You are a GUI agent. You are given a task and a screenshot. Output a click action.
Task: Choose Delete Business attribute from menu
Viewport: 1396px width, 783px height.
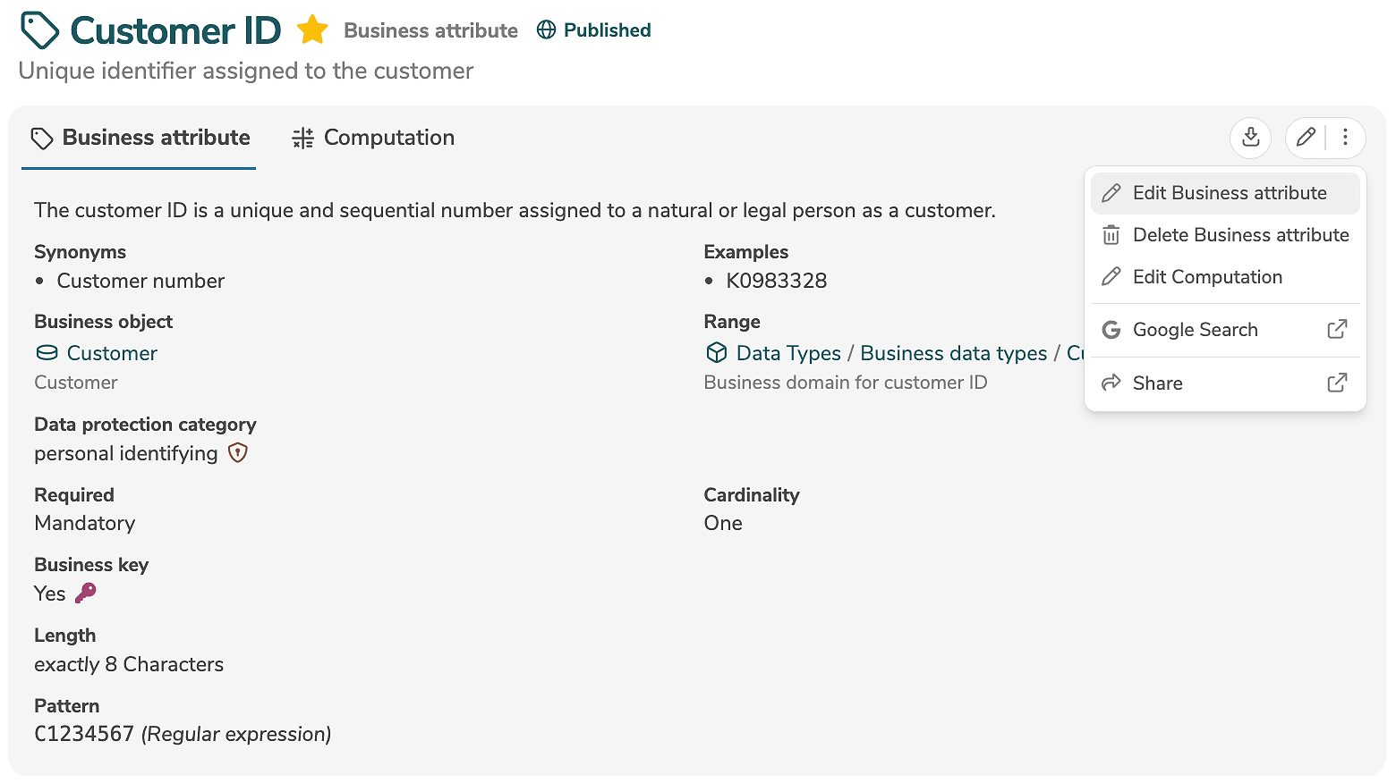1239,235
